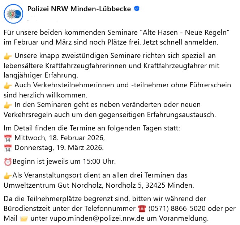The image size is (240, 225).
Task: Click the text "Donnerstag, 19. März 2026"
Action: [59, 148]
